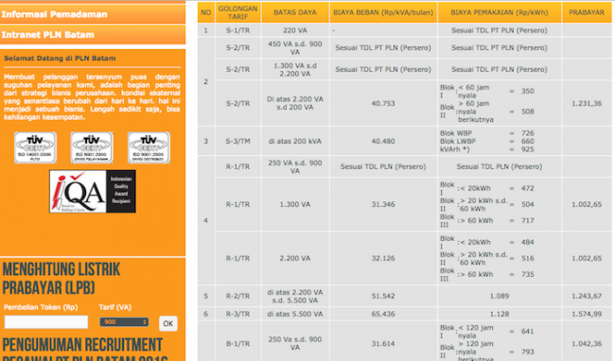Open the Intranet PLN Batam menu item
Viewport: 615px width, 361px height.
point(93,34)
